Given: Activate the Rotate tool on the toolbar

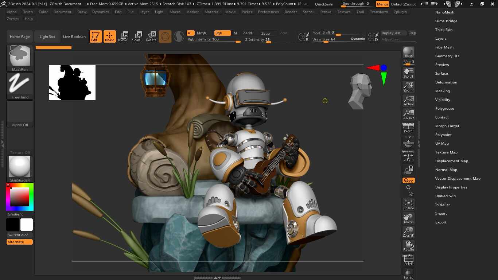Looking at the screenshot, I should 151,36.
